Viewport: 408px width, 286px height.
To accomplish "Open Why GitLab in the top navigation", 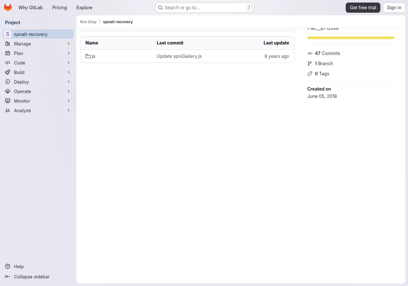I will [31, 8].
